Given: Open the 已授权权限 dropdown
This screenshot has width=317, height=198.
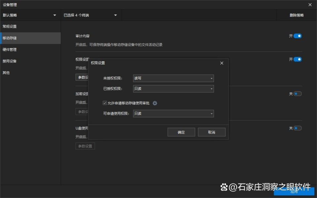Looking at the screenshot, I should 173,89.
